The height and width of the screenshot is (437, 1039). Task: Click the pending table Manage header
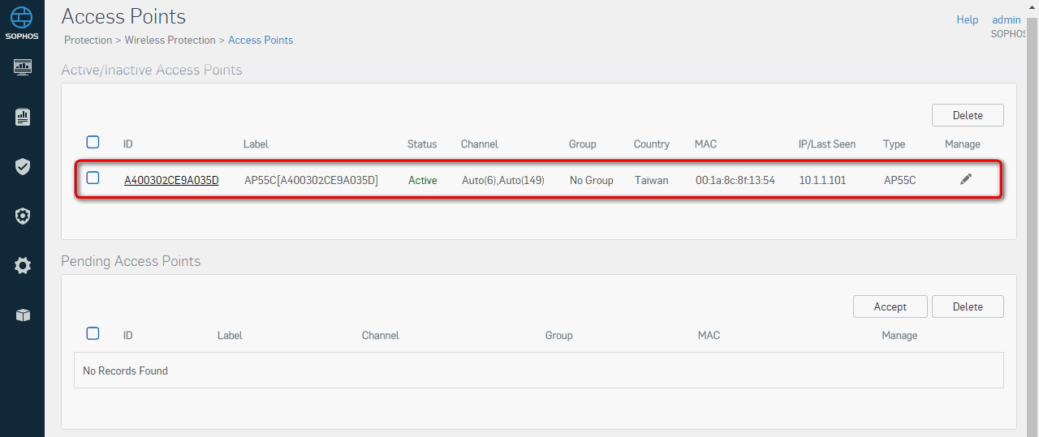tap(899, 336)
